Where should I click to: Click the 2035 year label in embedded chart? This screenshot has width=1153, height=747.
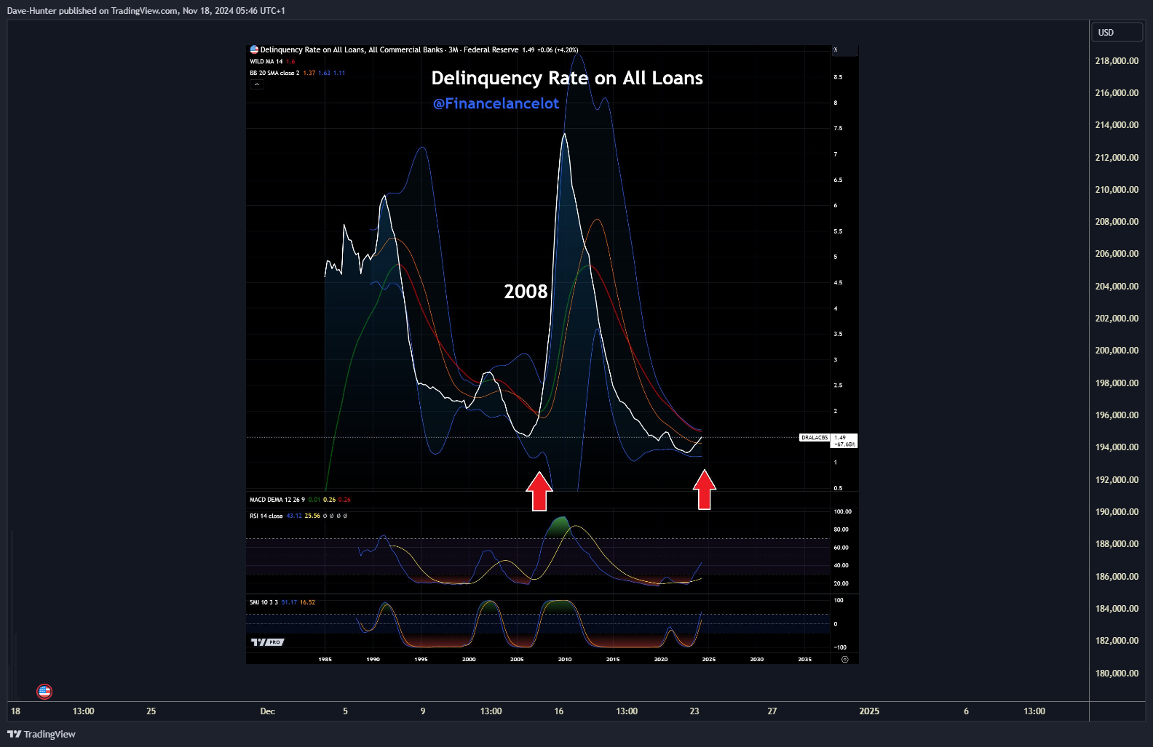point(804,660)
